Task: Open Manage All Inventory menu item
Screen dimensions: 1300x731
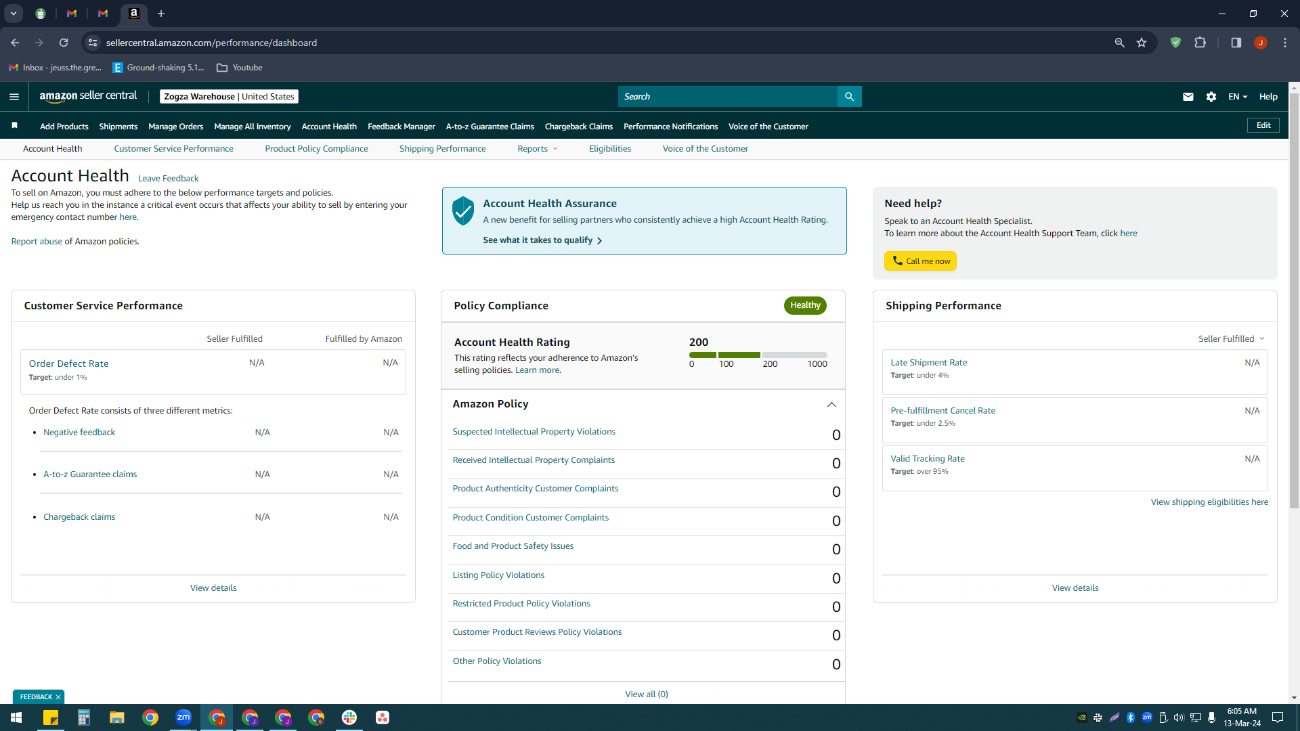Action: (x=252, y=127)
